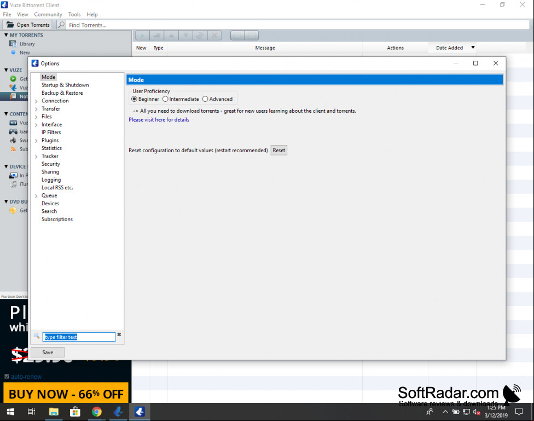The width and height of the screenshot is (534, 421).
Task: Click the magnifier icon beside filter text box
Action: [x=37, y=336]
